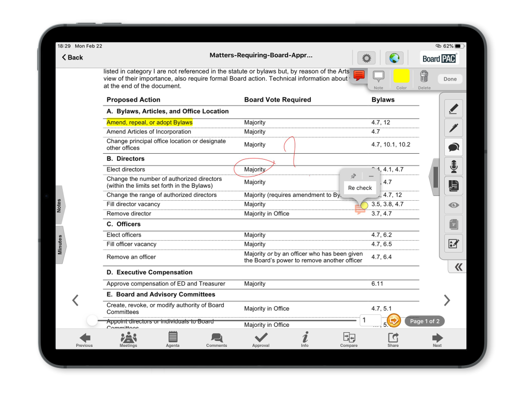526x395 pixels.
Task: Select the highlighter tool in the side toolbar
Action: coord(453,109)
